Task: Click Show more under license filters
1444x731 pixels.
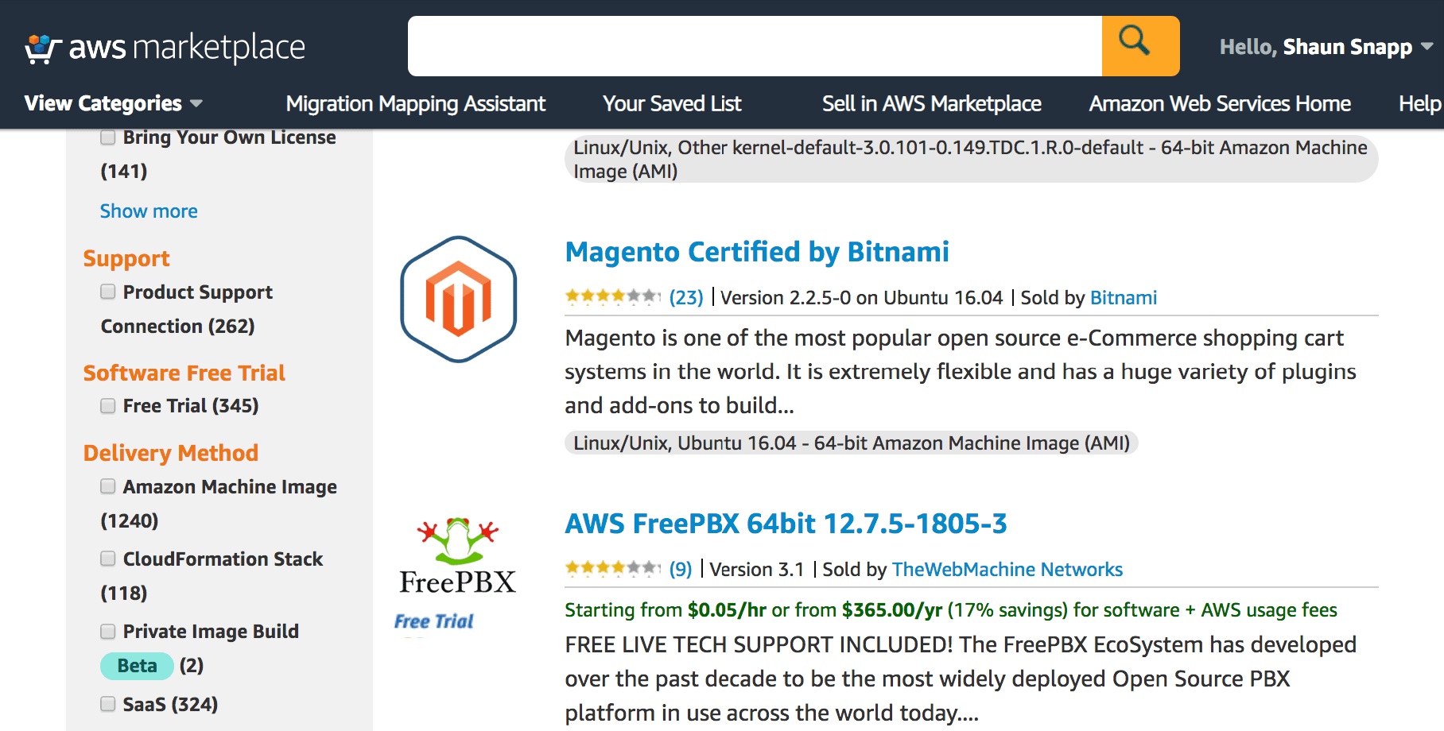Action: click(149, 211)
